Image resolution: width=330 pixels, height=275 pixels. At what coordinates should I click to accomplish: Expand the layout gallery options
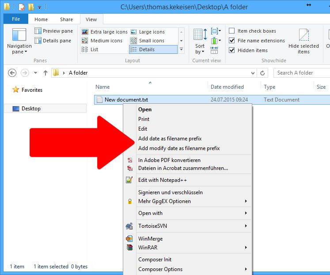tap(181, 49)
